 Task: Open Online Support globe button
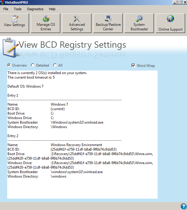(170, 23)
